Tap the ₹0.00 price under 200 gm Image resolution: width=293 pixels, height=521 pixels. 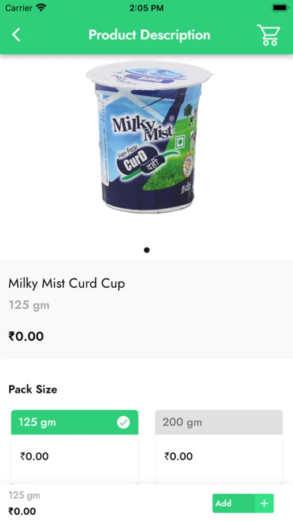tap(179, 456)
